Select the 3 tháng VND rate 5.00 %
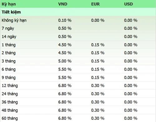 click(x=65, y=61)
